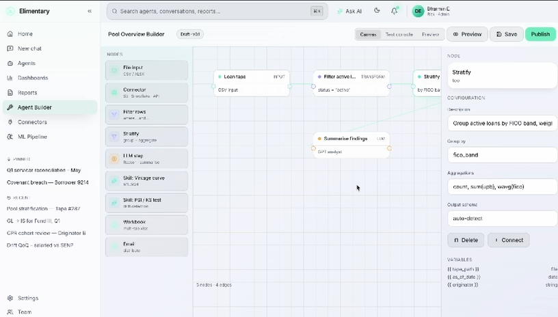Select Stratify node from palette
Viewport: 558px width, 317px height.
coord(146,137)
